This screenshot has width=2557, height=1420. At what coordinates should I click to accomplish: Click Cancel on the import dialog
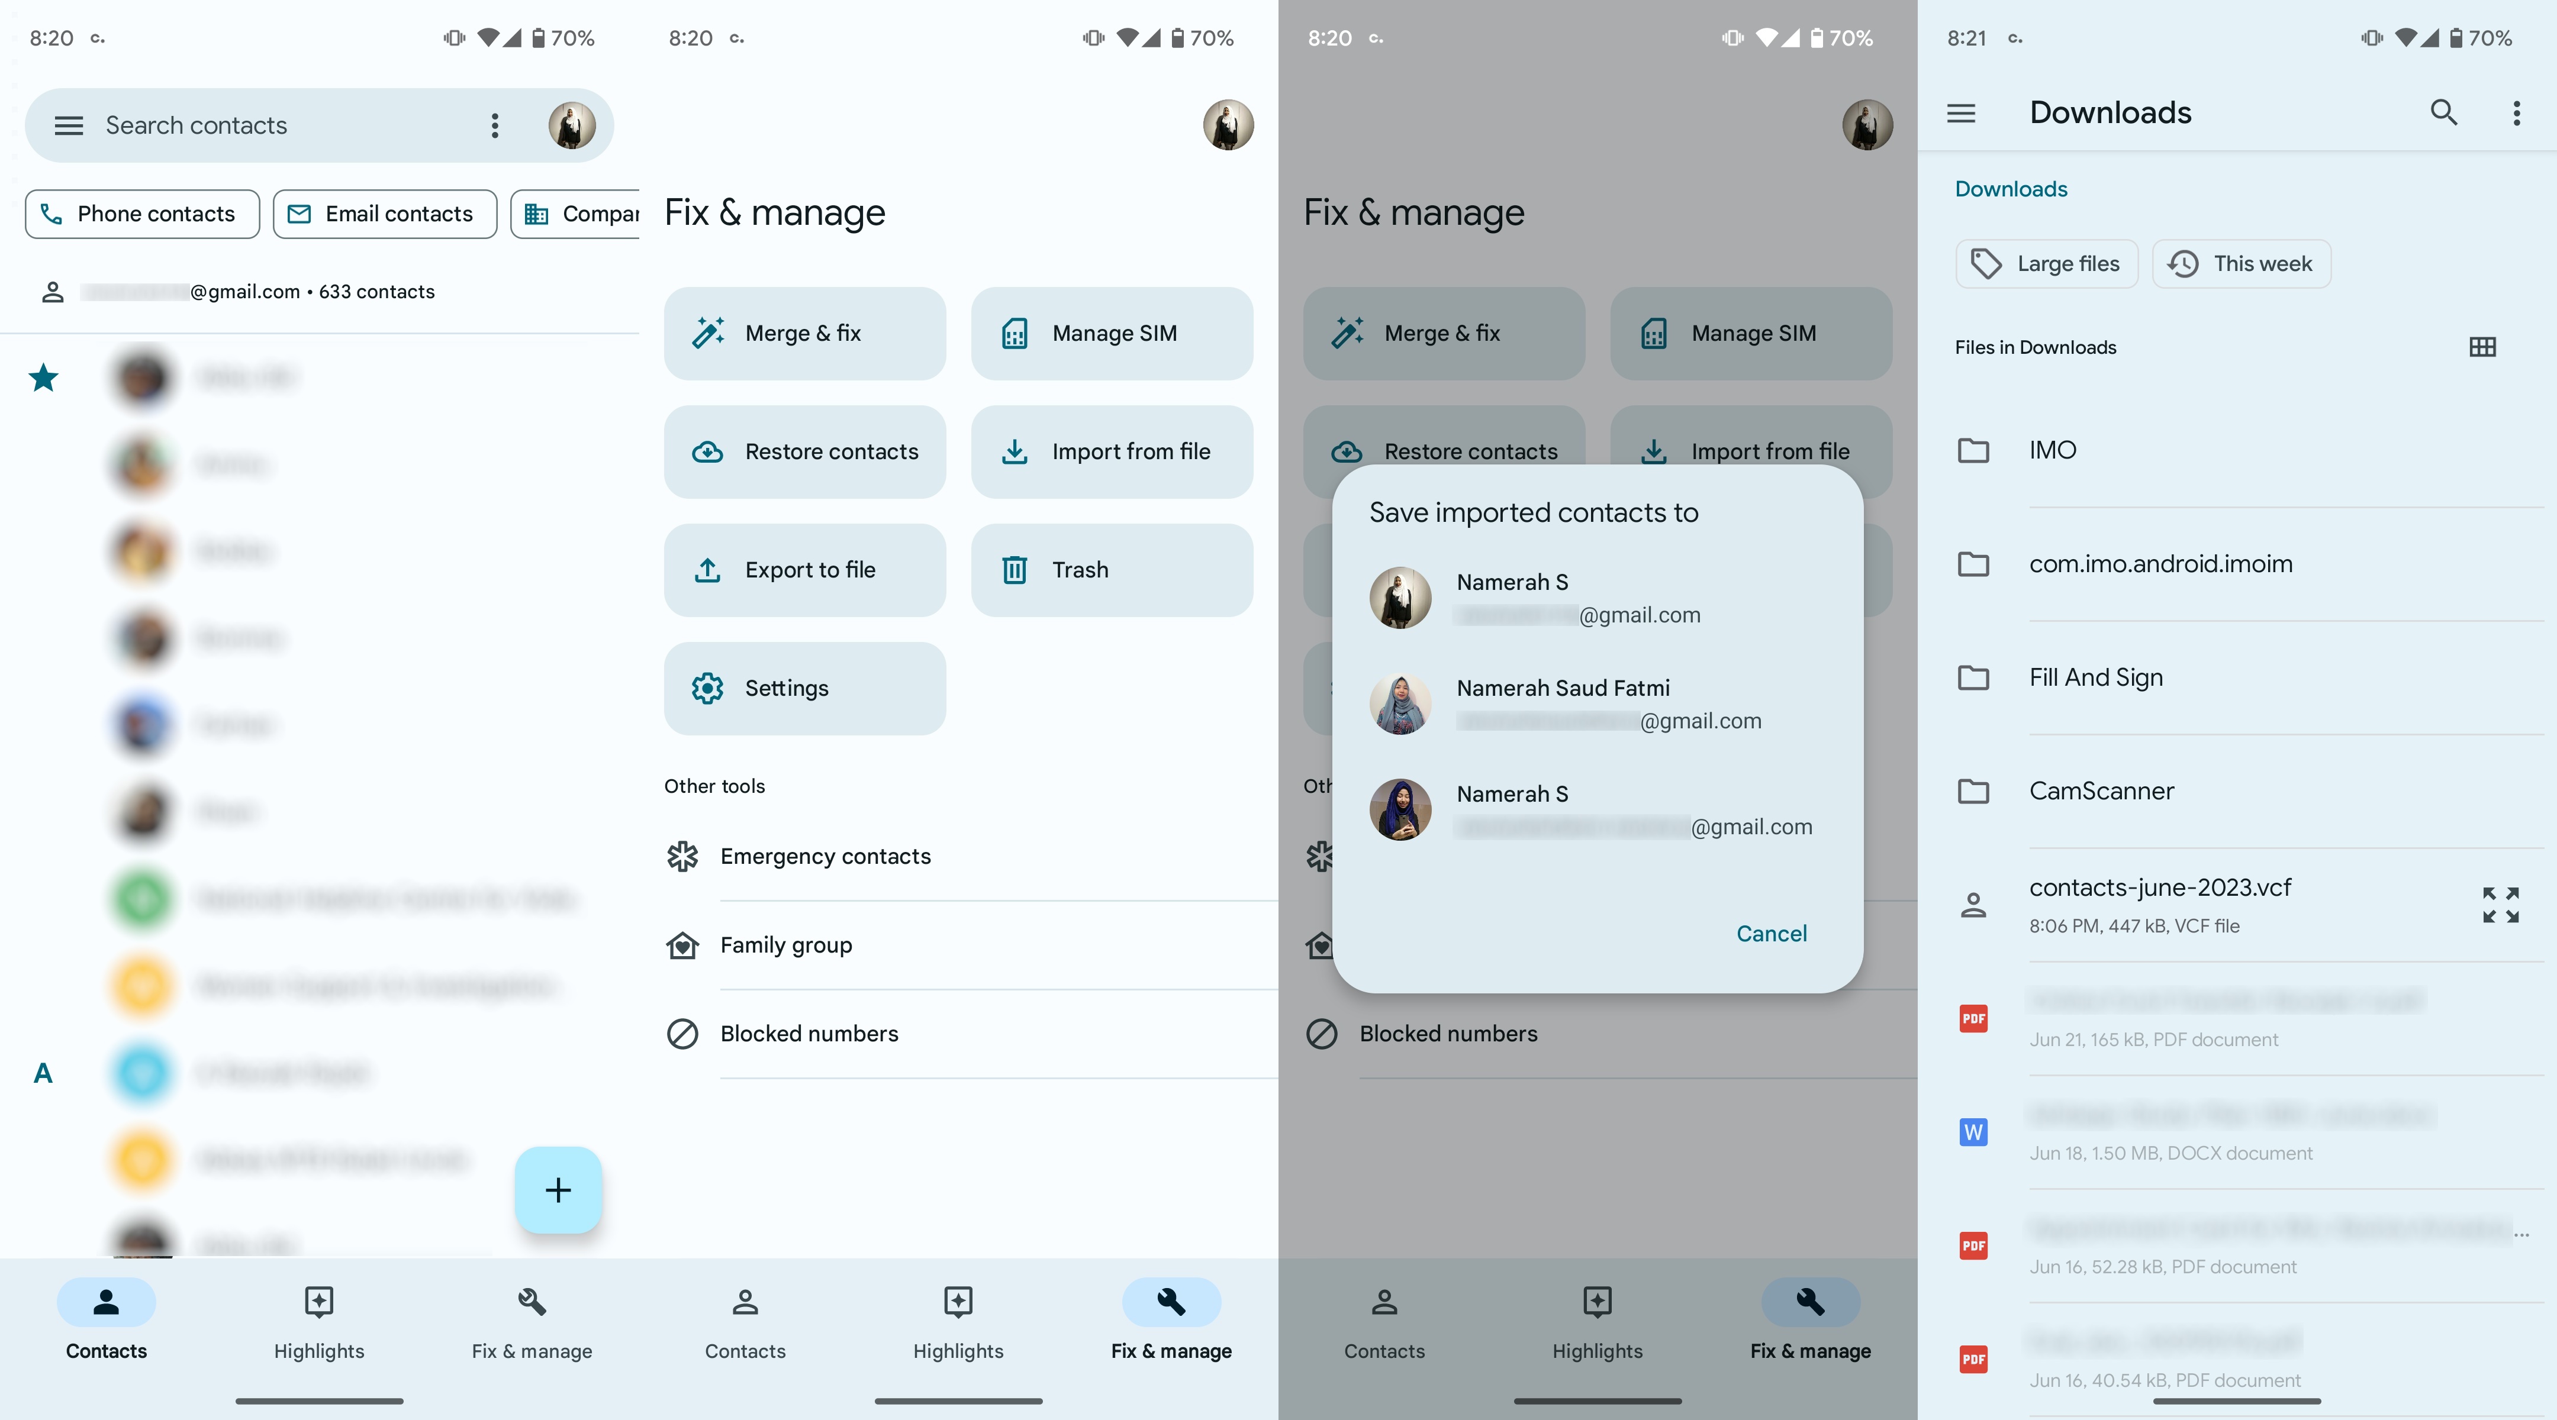[1770, 930]
